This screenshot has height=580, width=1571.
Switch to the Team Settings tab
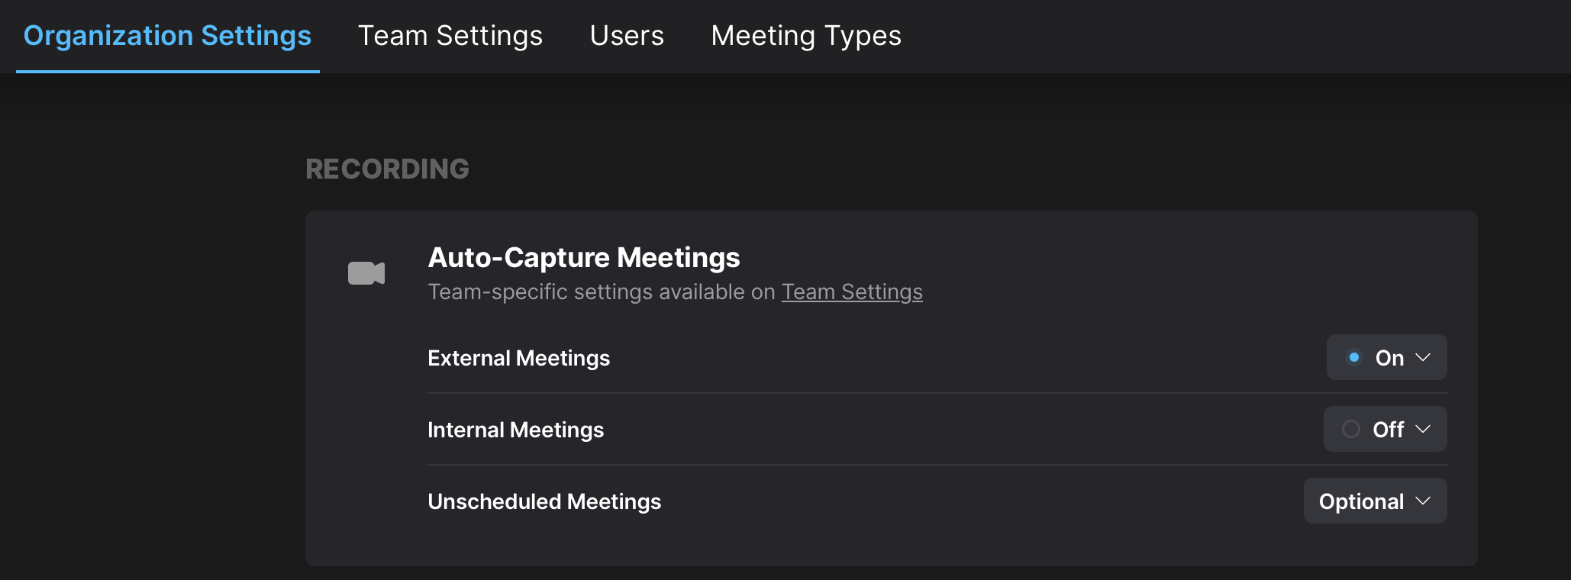coord(450,36)
